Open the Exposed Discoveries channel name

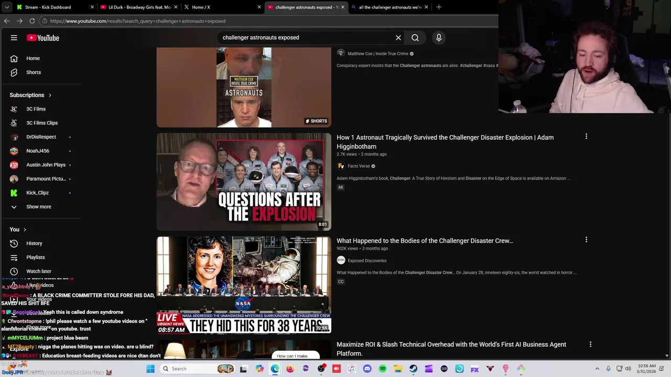(x=367, y=260)
